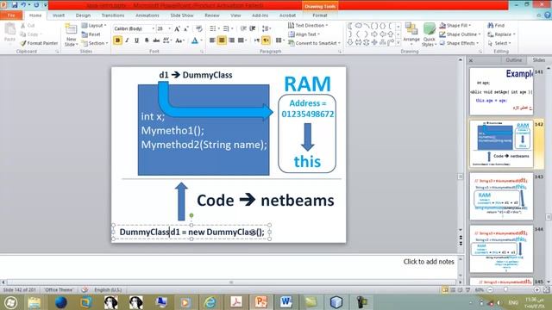Switch to the Design ribbon tab
Screen dimensions: 552x310
(83, 15)
